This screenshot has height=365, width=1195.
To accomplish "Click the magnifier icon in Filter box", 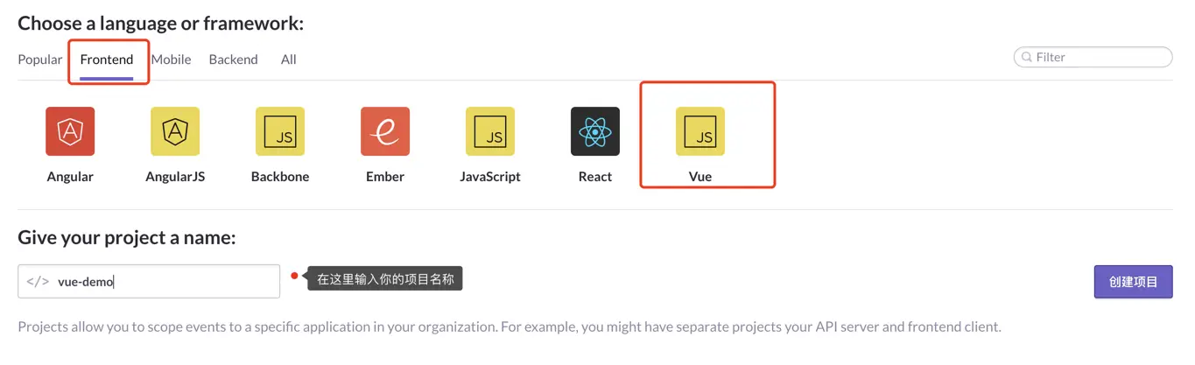I will [x=1026, y=58].
